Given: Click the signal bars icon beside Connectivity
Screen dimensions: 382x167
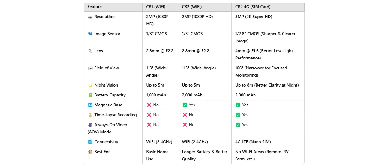Looking at the screenshot, I should click(x=90, y=142).
